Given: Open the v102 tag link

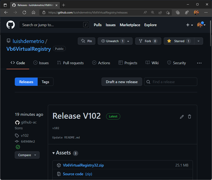Looking at the screenshot, I should [25, 135].
